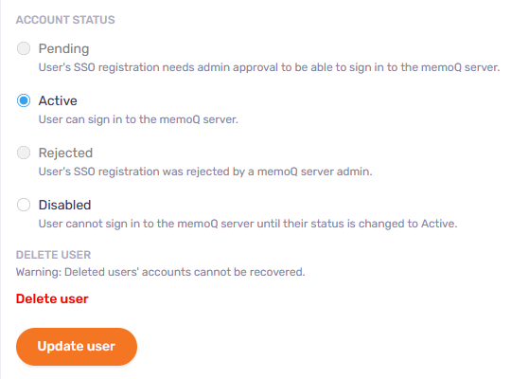Select the Rejected radio button circle
This screenshot has height=379, width=511.
pos(24,153)
